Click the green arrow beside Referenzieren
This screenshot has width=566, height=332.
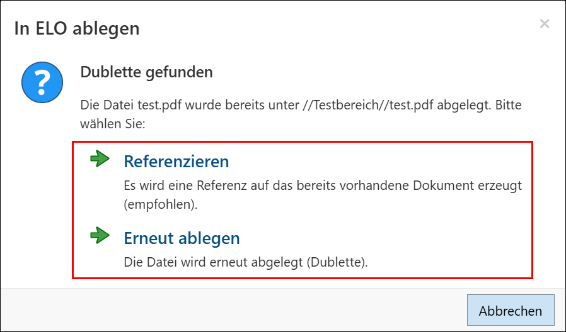click(x=100, y=159)
